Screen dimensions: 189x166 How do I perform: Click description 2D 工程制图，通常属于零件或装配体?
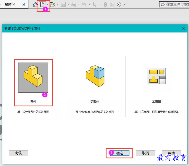click(x=157, y=112)
